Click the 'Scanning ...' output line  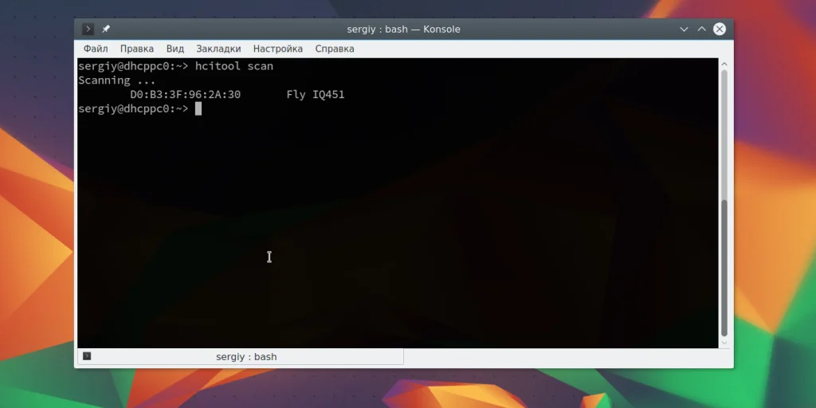click(117, 80)
